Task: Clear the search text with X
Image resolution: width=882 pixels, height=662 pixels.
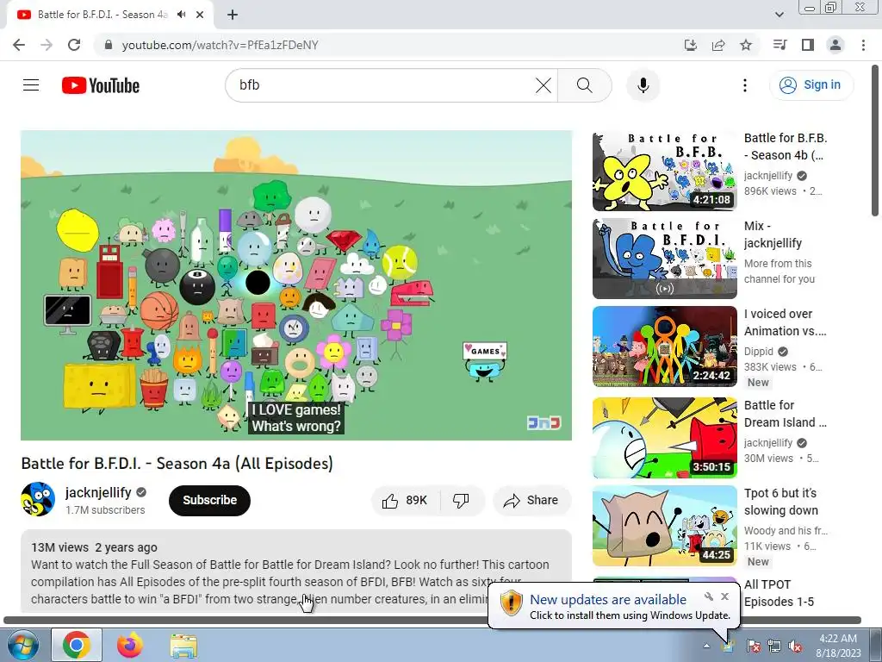Action: pyautogui.click(x=543, y=85)
